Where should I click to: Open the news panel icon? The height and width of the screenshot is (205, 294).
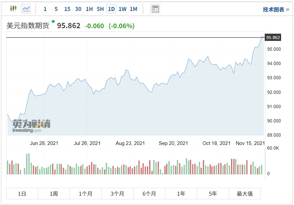[155, 9]
